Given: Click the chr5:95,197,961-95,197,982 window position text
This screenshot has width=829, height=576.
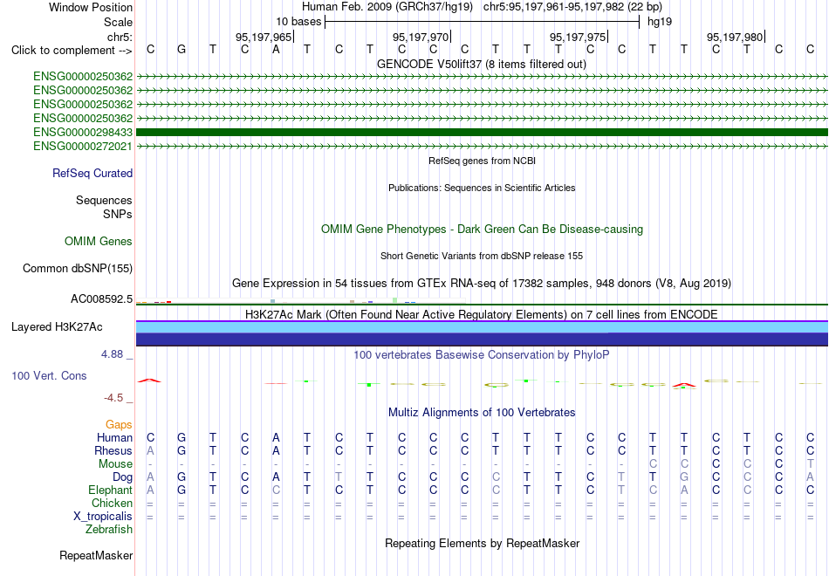Looking at the screenshot, I should click(572, 7).
